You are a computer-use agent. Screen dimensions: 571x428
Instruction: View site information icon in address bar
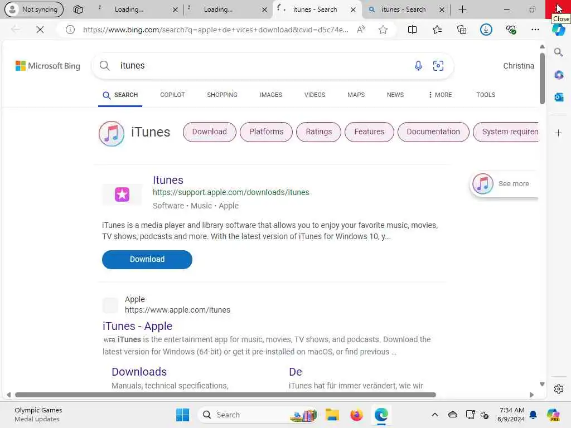pyautogui.click(x=70, y=30)
